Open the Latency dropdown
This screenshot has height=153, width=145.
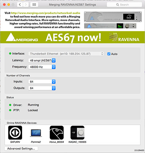point(42,61)
